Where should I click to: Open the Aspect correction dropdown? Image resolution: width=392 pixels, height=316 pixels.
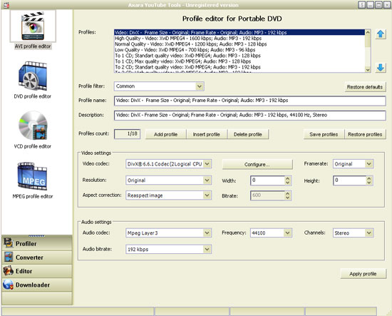207,195
